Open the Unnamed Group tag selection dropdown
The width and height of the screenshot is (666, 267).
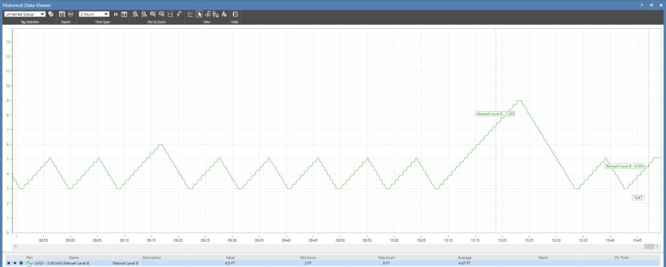point(25,14)
